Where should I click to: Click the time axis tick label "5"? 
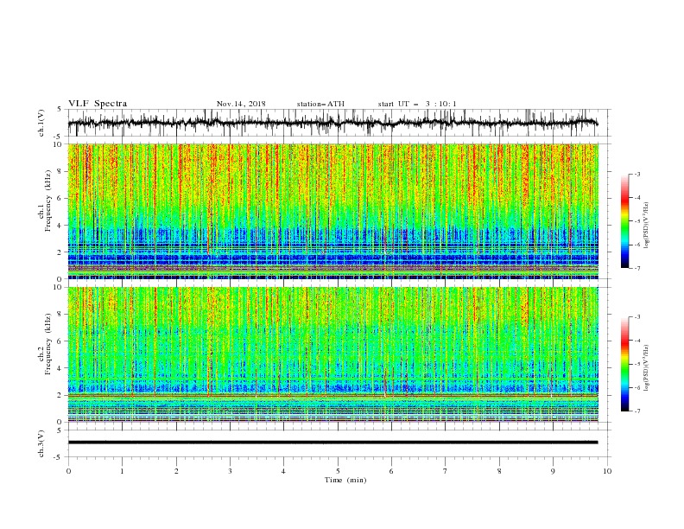pos(338,471)
